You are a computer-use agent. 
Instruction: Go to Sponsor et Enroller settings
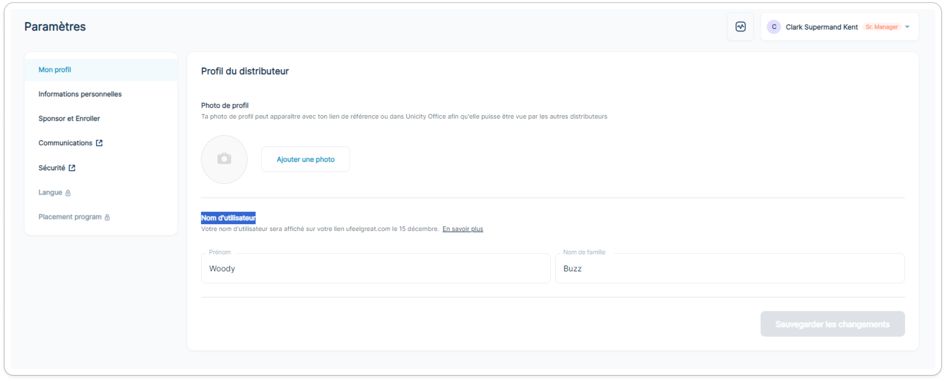[69, 118]
